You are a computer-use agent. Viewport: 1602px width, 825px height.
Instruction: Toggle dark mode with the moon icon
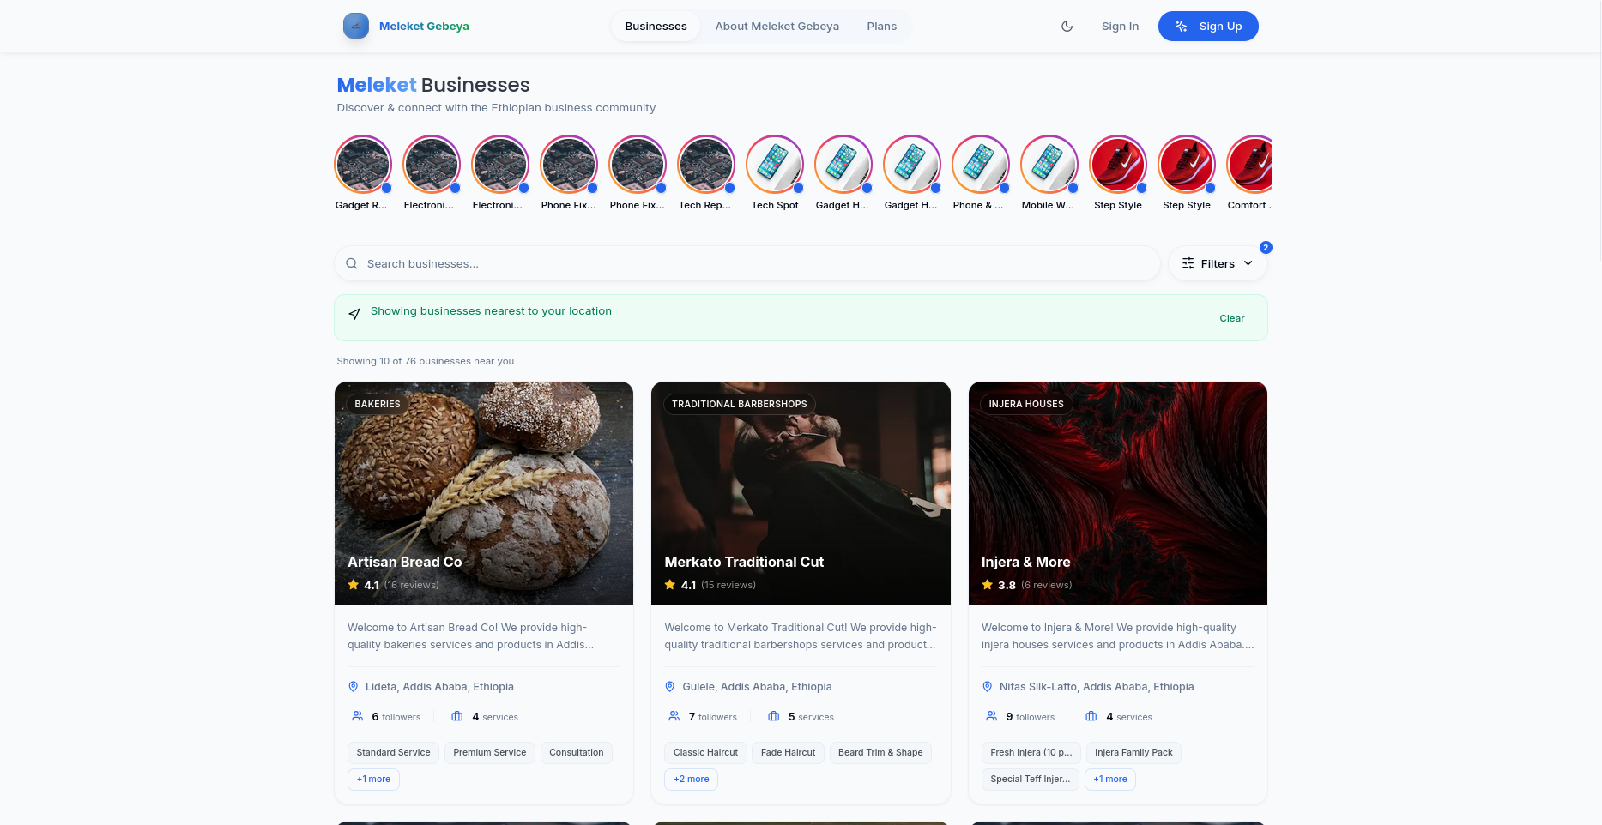click(x=1067, y=27)
